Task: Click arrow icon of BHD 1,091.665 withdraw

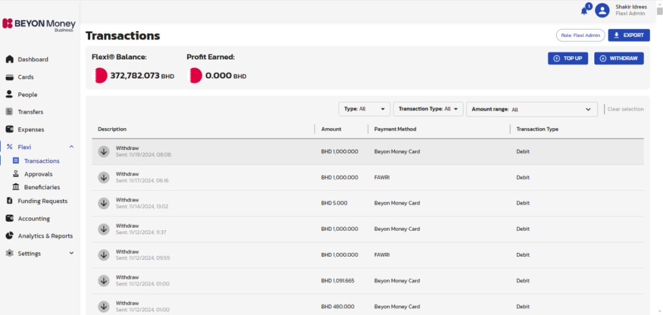Action: pos(104,281)
